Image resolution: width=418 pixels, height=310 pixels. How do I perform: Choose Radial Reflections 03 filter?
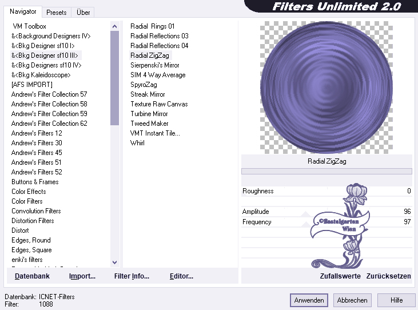point(159,36)
